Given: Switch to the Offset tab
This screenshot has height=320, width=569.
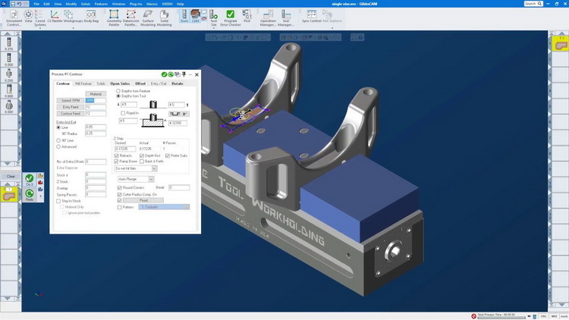Looking at the screenshot, I should [140, 83].
